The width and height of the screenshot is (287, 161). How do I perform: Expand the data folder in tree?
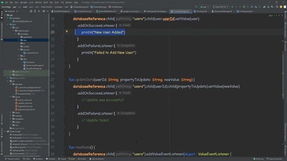[x=18, y=40]
